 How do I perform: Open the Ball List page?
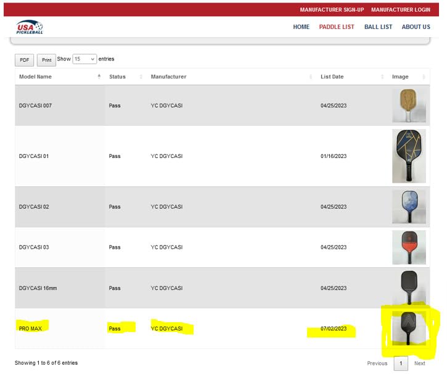click(378, 27)
